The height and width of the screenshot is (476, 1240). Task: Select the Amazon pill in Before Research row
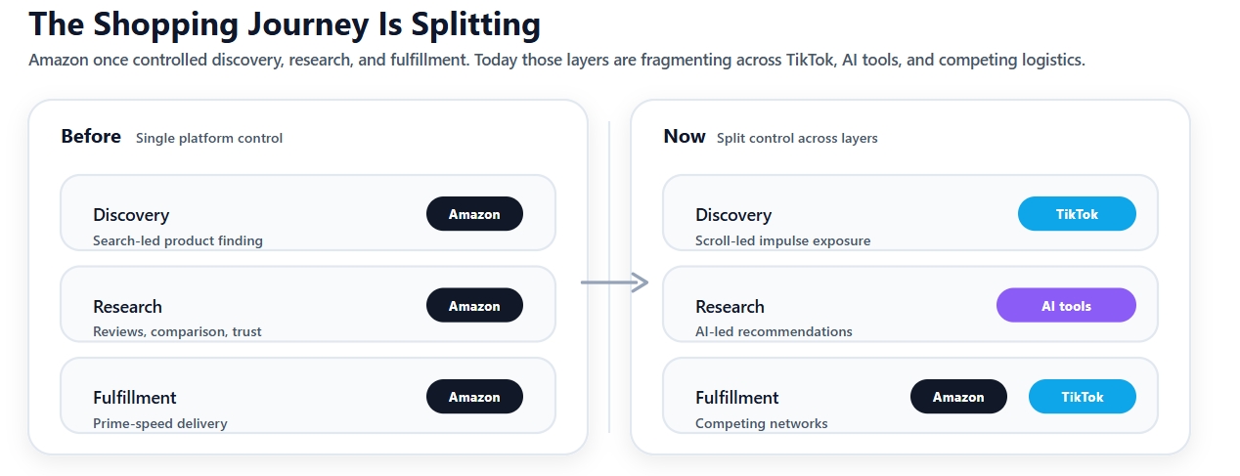(x=474, y=306)
